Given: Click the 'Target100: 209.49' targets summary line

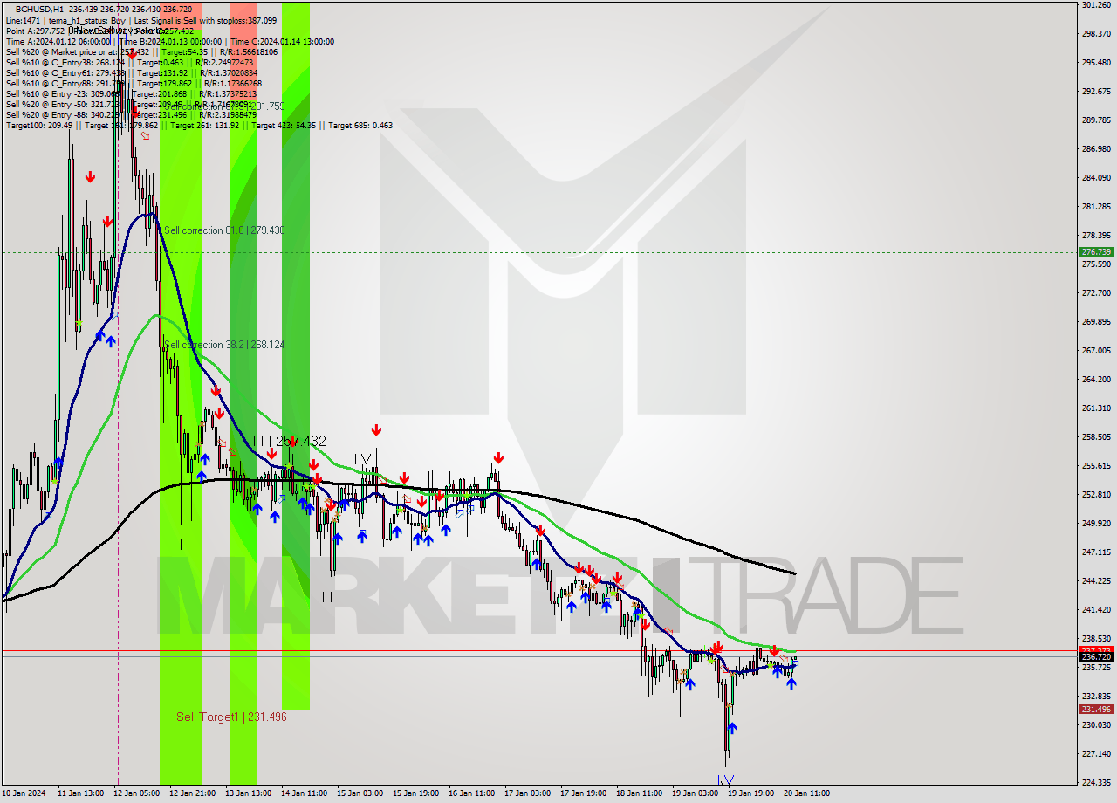Looking at the screenshot, I should click(x=199, y=125).
